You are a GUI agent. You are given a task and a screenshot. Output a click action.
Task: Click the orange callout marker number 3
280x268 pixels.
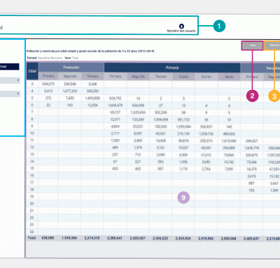[x=274, y=96]
